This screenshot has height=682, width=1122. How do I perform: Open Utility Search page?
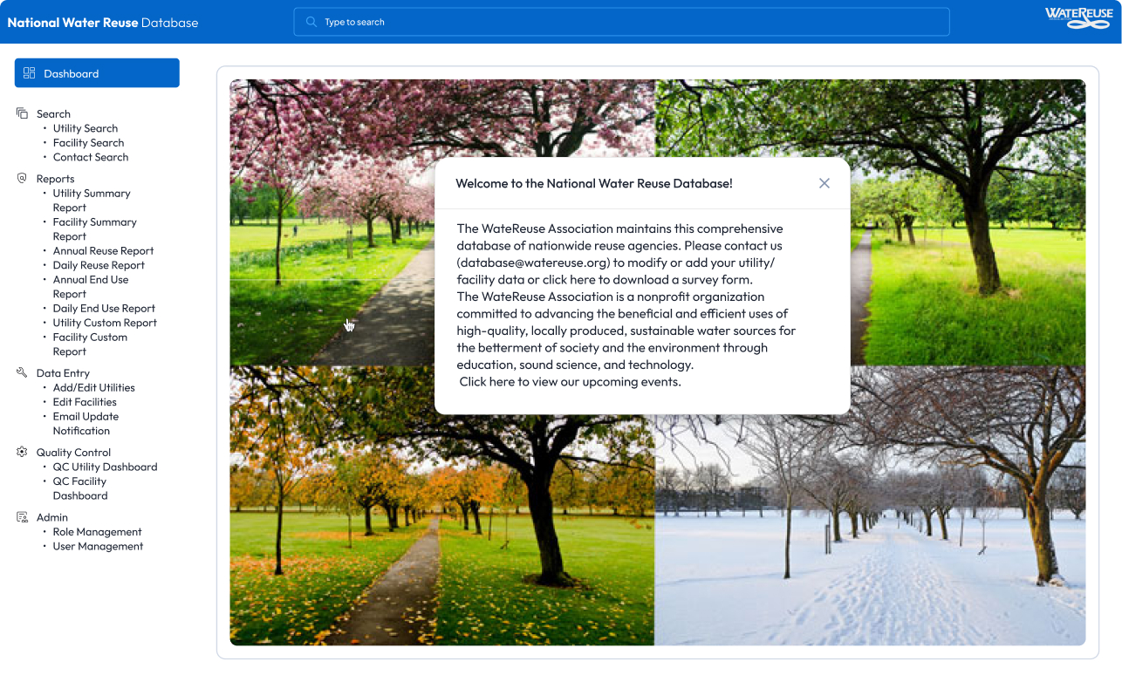coord(86,128)
